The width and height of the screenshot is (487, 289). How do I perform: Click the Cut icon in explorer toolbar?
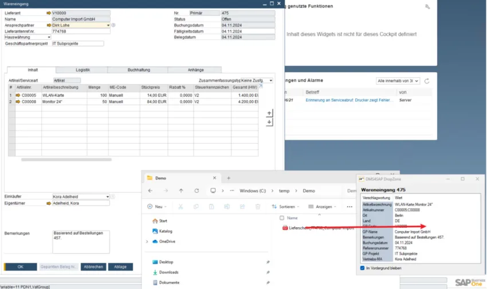[180, 207]
